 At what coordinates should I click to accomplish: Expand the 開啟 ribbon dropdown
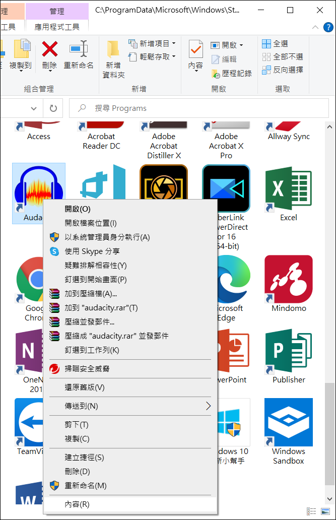coord(241,45)
